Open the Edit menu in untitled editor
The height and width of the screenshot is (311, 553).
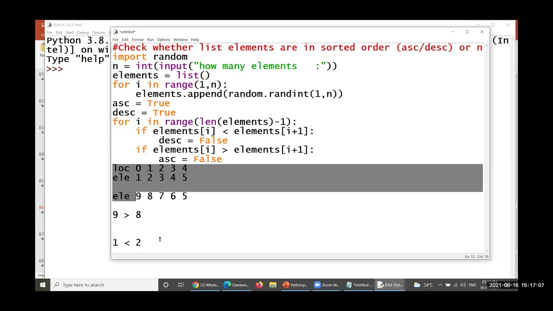coord(125,40)
